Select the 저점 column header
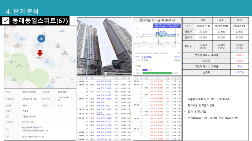The width and height of the screenshot is (252, 141). (x=203, y=20)
